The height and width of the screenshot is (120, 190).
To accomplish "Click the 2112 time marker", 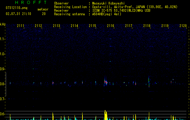I will coord(38,26).
